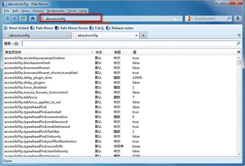Click the Back navigation arrow
This screenshot has height=166, width=245.
[x=7, y=18]
